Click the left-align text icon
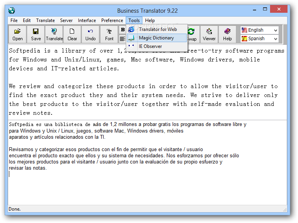 click(x=123, y=39)
